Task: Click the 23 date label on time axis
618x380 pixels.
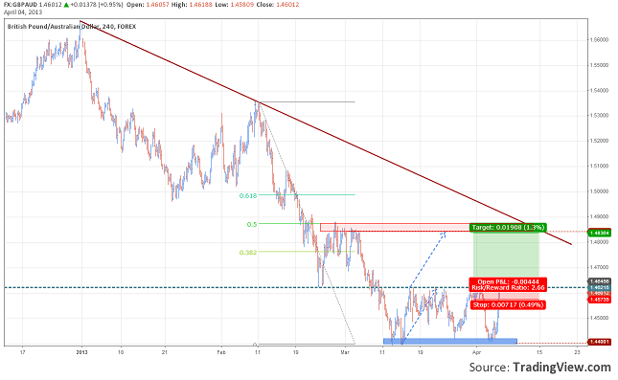Action: pos(578,352)
